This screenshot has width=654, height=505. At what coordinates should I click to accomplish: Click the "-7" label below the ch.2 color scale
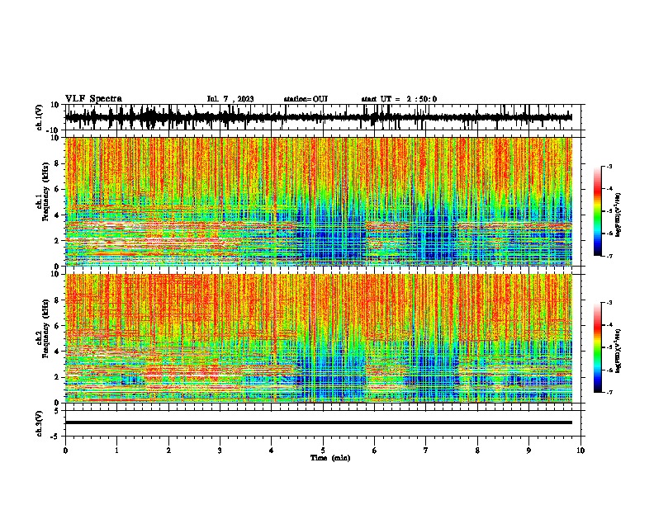click(609, 392)
